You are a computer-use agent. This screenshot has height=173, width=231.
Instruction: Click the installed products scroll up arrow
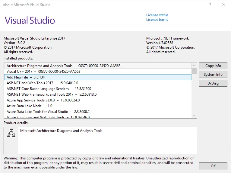[x=194, y=65]
